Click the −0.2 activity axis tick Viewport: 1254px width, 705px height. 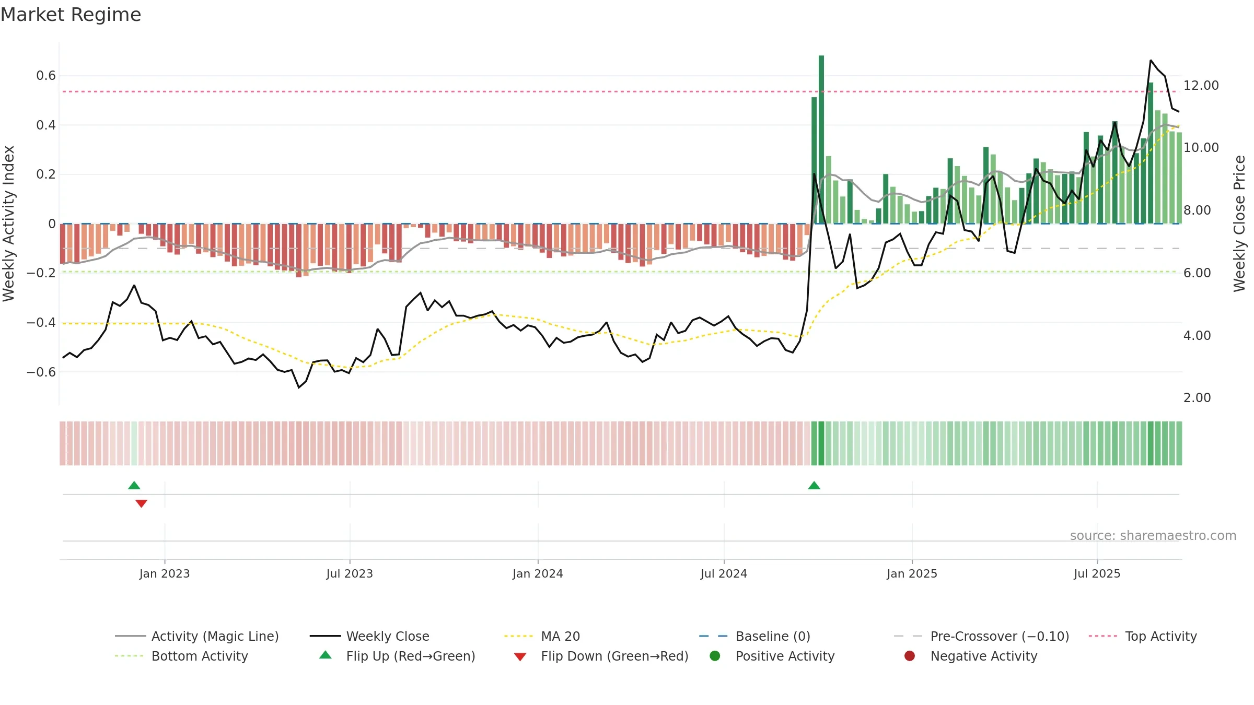[41, 273]
